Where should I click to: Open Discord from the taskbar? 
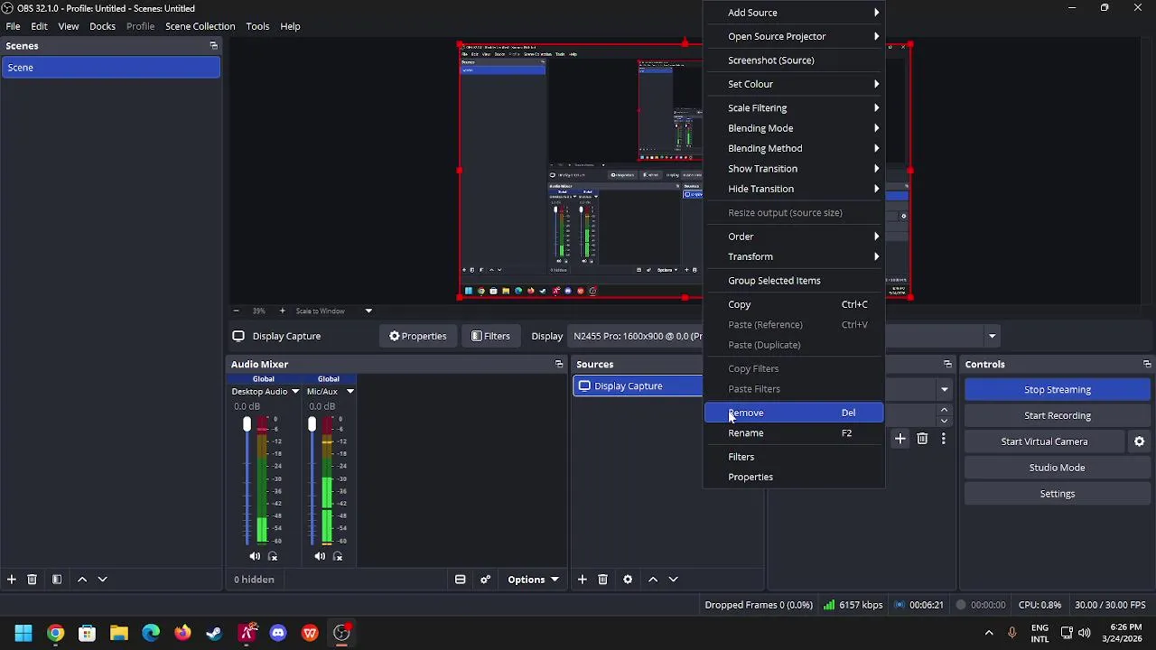coord(278,633)
